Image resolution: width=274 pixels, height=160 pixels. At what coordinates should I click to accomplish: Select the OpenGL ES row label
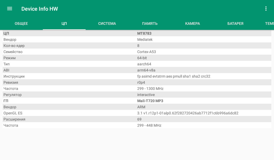pyautogui.click(x=13, y=113)
